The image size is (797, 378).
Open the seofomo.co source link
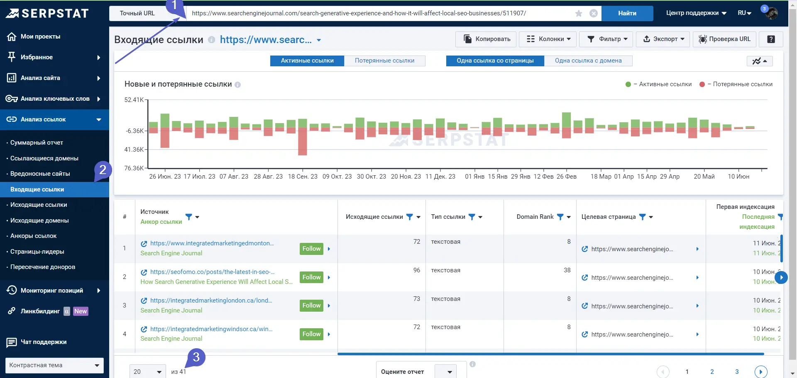click(212, 272)
